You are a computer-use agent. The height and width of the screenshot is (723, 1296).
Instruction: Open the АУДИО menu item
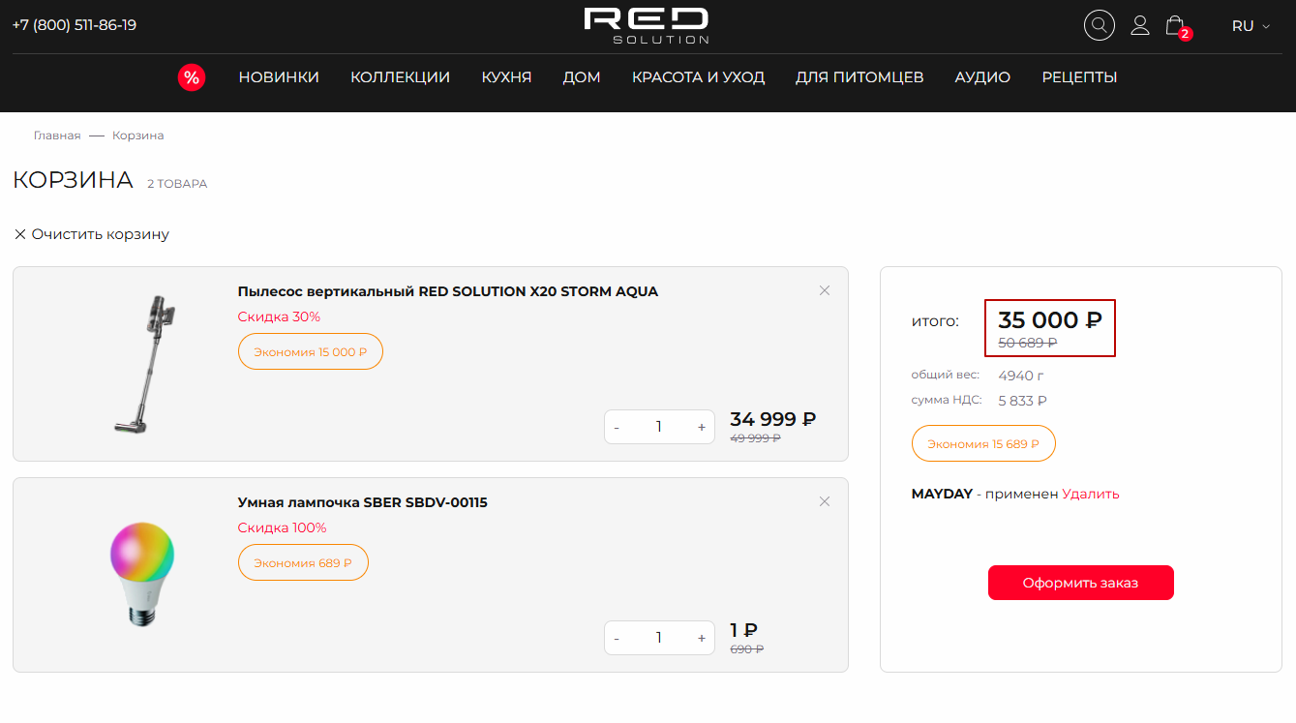point(982,77)
